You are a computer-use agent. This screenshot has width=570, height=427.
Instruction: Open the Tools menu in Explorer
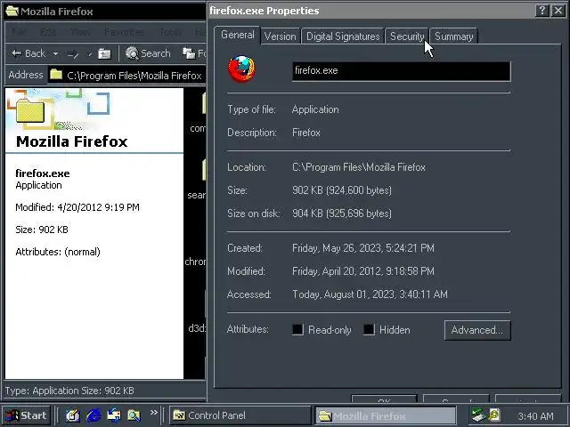(x=170, y=32)
